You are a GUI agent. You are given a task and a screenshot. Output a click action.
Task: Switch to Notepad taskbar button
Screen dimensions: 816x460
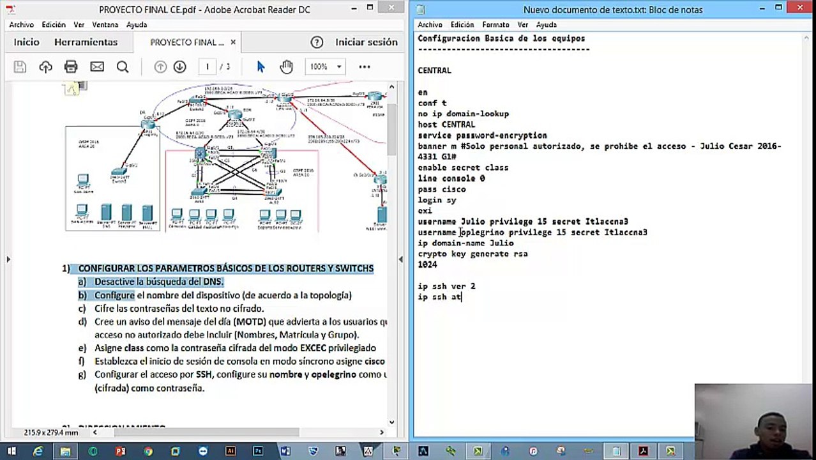coord(617,451)
